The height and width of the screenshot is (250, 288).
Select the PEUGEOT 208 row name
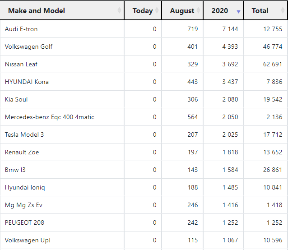[24, 222]
